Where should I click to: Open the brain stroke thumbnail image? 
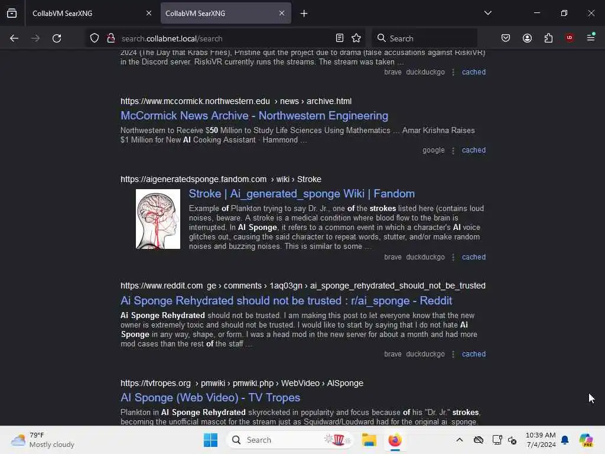pyautogui.click(x=158, y=219)
